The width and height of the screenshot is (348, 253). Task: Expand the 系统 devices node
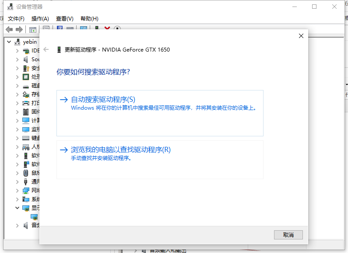click(18, 199)
